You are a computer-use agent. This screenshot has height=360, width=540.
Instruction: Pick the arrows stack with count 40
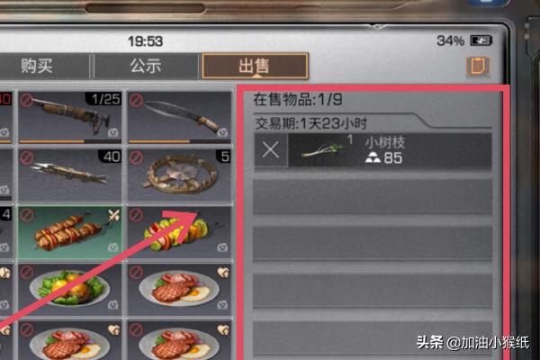[70, 175]
